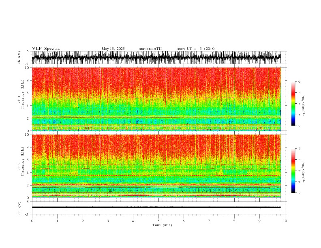Image resolution: width=321 pixels, height=248 pixels.
Task: Click time axis tick label "10"
Action: pyautogui.click(x=285, y=221)
